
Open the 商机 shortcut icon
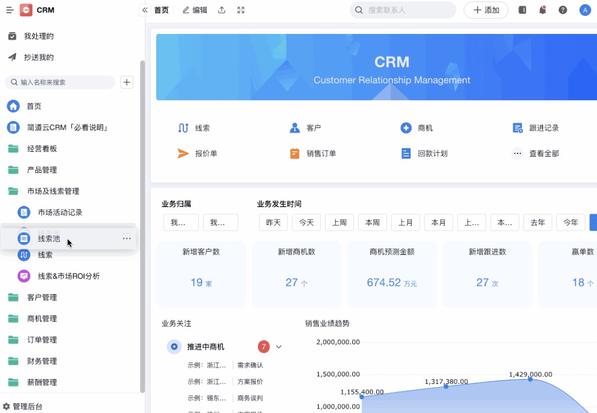[406, 128]
